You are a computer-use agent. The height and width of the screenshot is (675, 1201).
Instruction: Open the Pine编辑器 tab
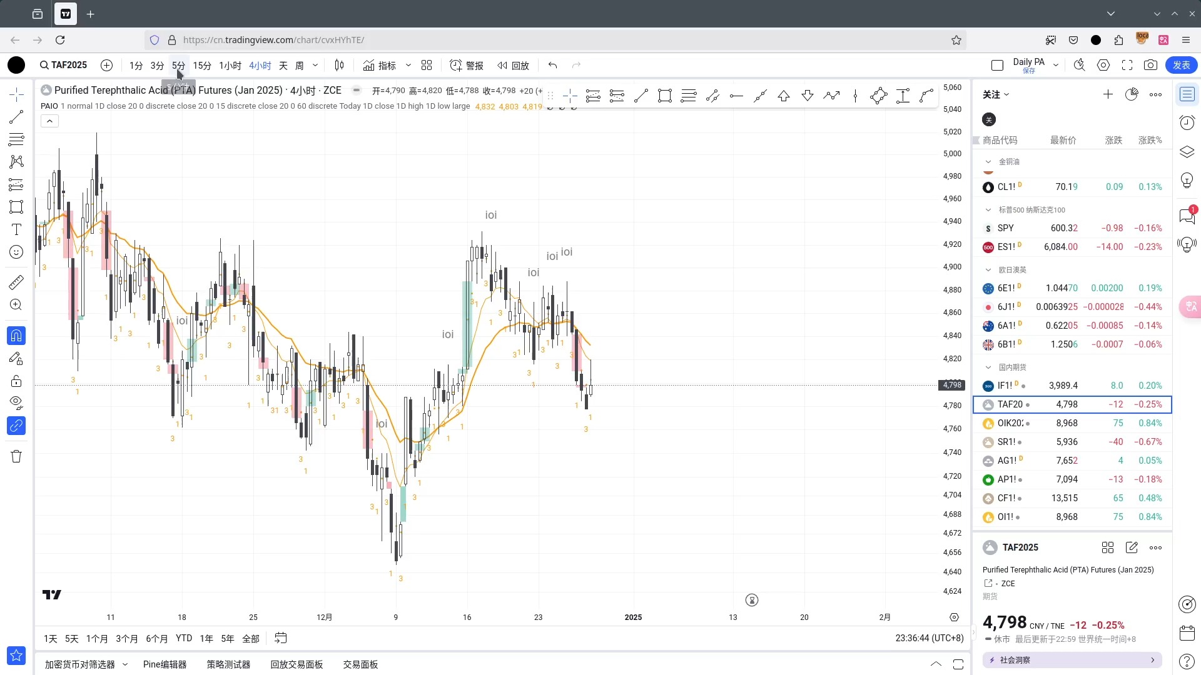point(165,664)
